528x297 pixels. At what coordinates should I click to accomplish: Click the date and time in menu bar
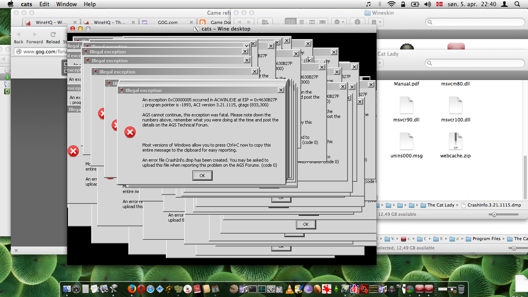tap(472, 4)
